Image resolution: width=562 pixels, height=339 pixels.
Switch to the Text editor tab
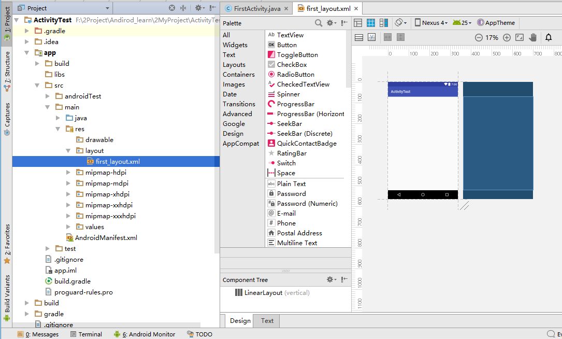[x=267, y=321]
